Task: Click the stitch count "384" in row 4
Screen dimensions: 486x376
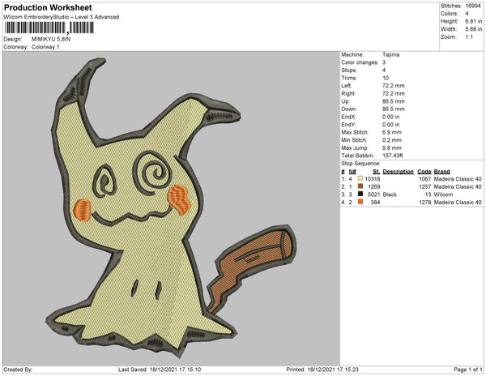Action: coord(375,202)
